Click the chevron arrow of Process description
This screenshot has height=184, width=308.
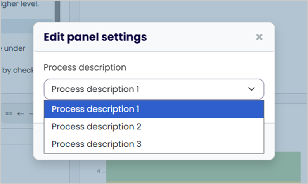[x=251, y=89]
